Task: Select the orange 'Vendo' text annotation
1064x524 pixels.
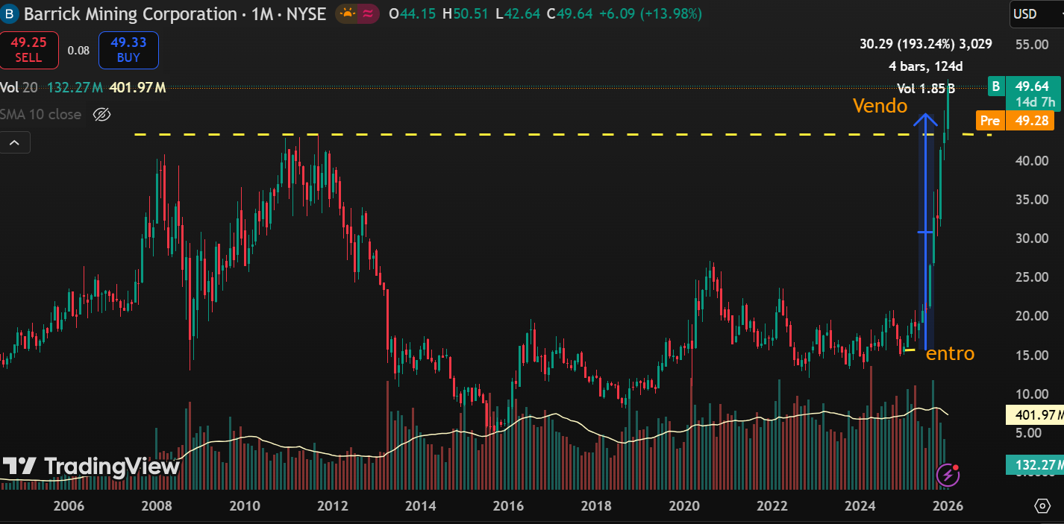Action: [x=880, y=106]
